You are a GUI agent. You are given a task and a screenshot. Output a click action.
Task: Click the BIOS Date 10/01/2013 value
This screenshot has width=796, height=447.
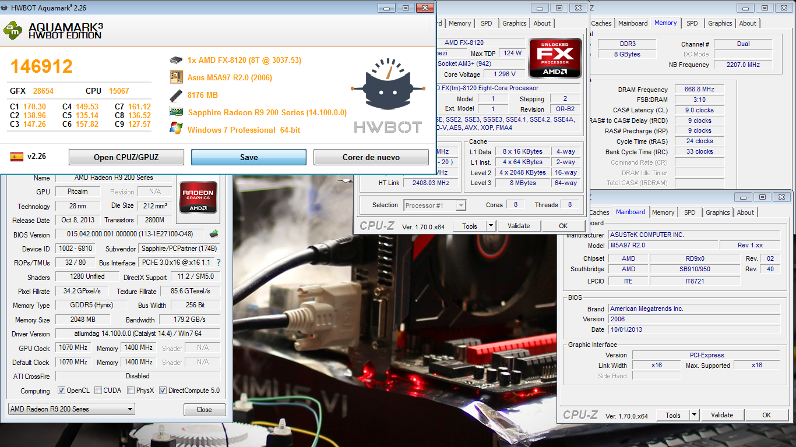[x=694, y=329]
